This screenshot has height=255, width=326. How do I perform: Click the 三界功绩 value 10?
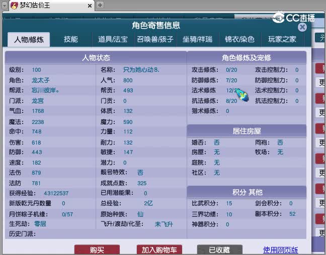229,214
